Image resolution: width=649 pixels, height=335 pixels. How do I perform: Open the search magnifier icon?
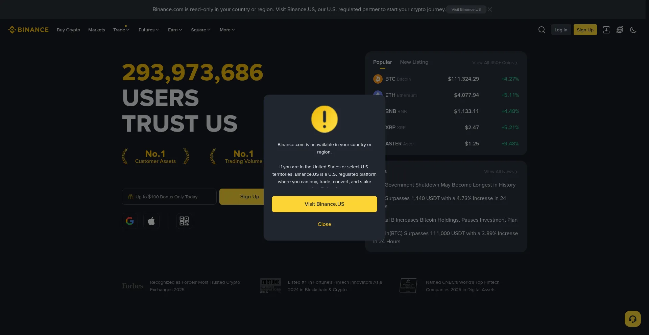click(542, 30)
